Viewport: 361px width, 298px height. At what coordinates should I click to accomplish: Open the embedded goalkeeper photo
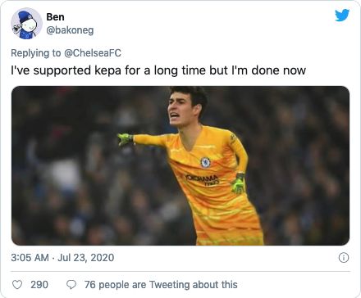(180, 165)
